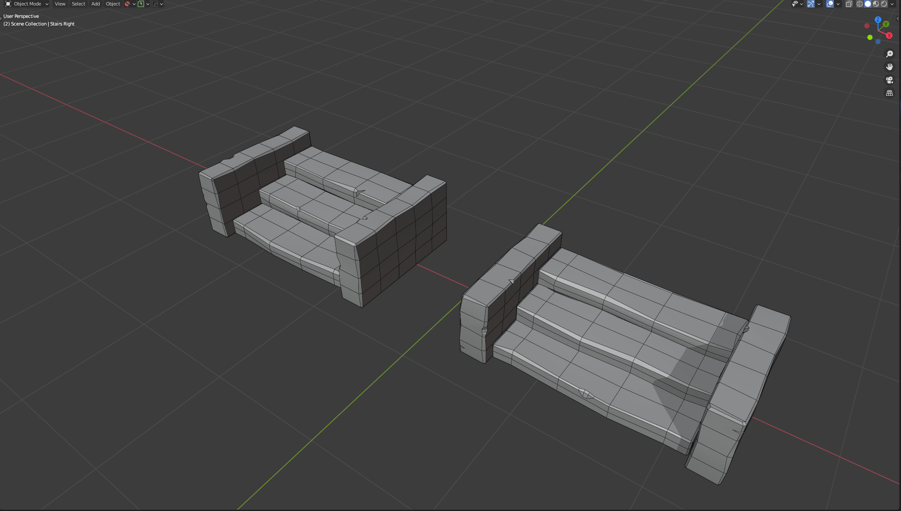
Task: Click the pan view hand icon
Action: coord(889,67)
